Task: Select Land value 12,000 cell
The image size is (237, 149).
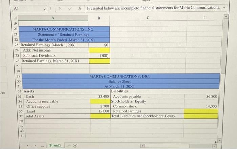Action: click(x=100, y=111)
